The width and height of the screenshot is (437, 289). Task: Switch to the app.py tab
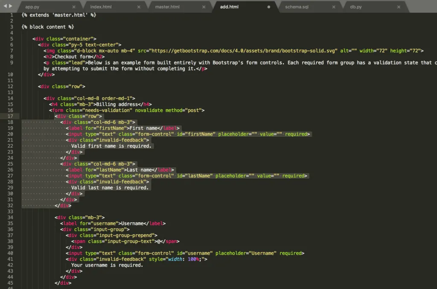point(32,7)
